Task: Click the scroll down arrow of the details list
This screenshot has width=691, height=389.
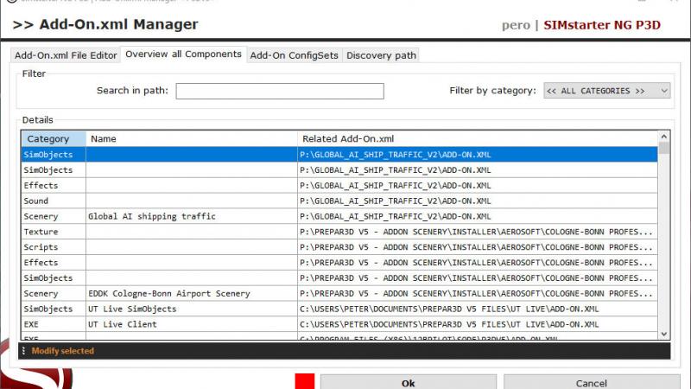Action: pos(663,334)
